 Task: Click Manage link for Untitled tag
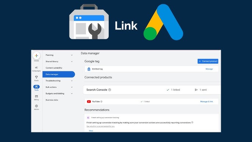point(209,69)
